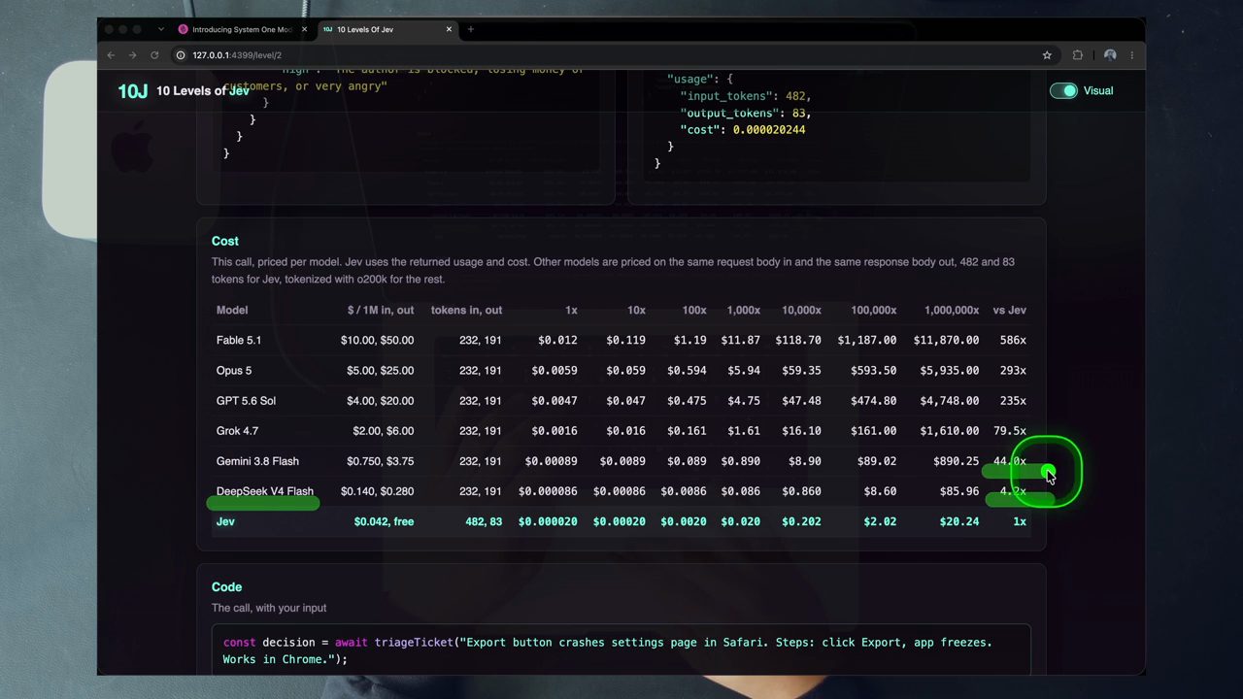Switch to Introducing System One Model tab
Screen dimensions: 1243x699
[x=241, y=29]
